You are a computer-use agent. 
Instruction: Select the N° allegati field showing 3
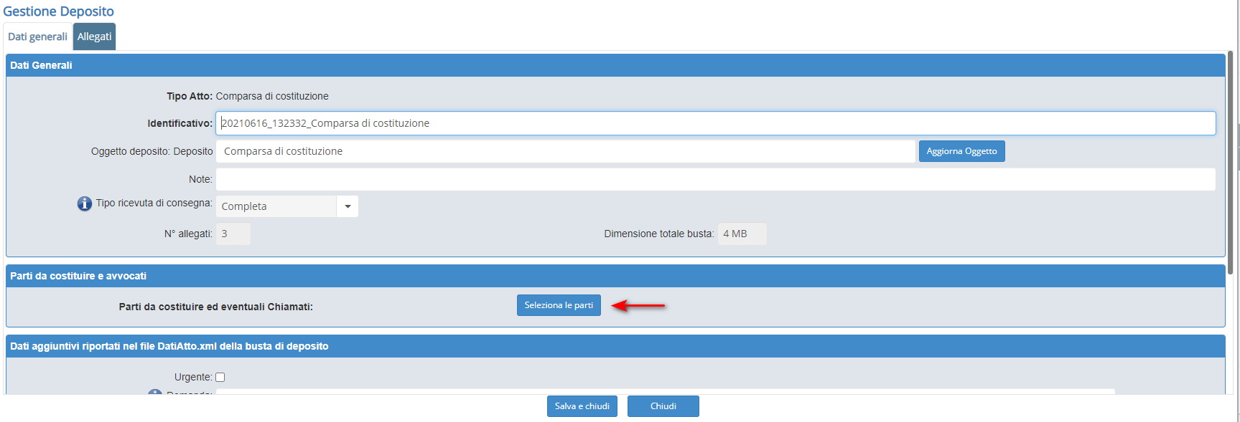[233, 234]
